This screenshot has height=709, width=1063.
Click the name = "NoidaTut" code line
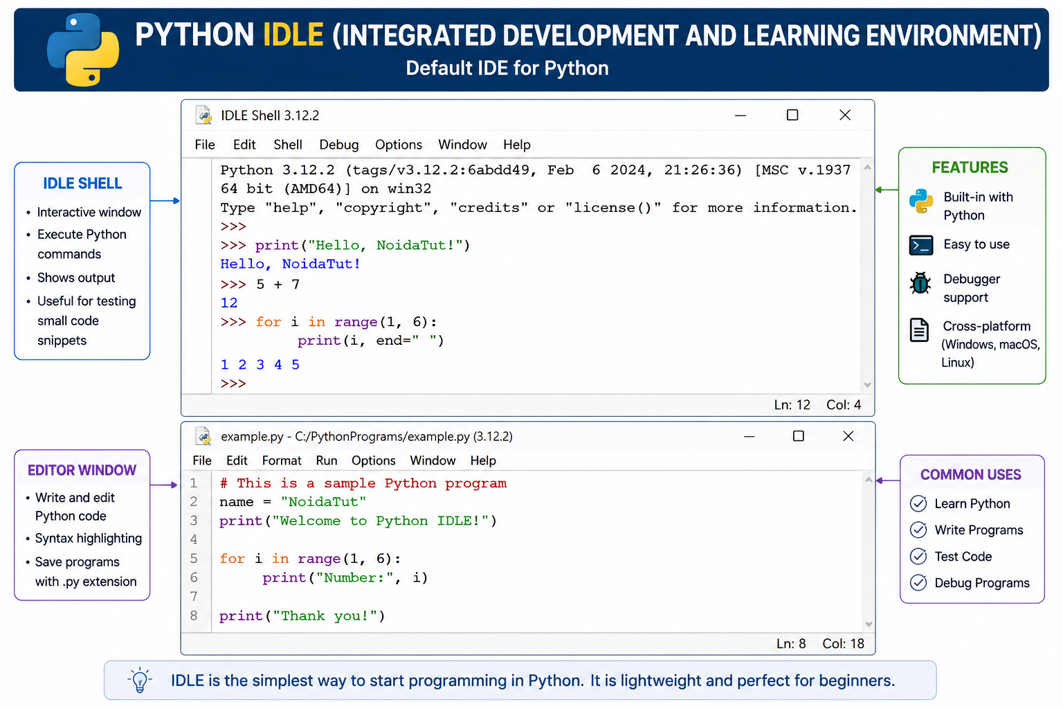click(x=293, y=502)
